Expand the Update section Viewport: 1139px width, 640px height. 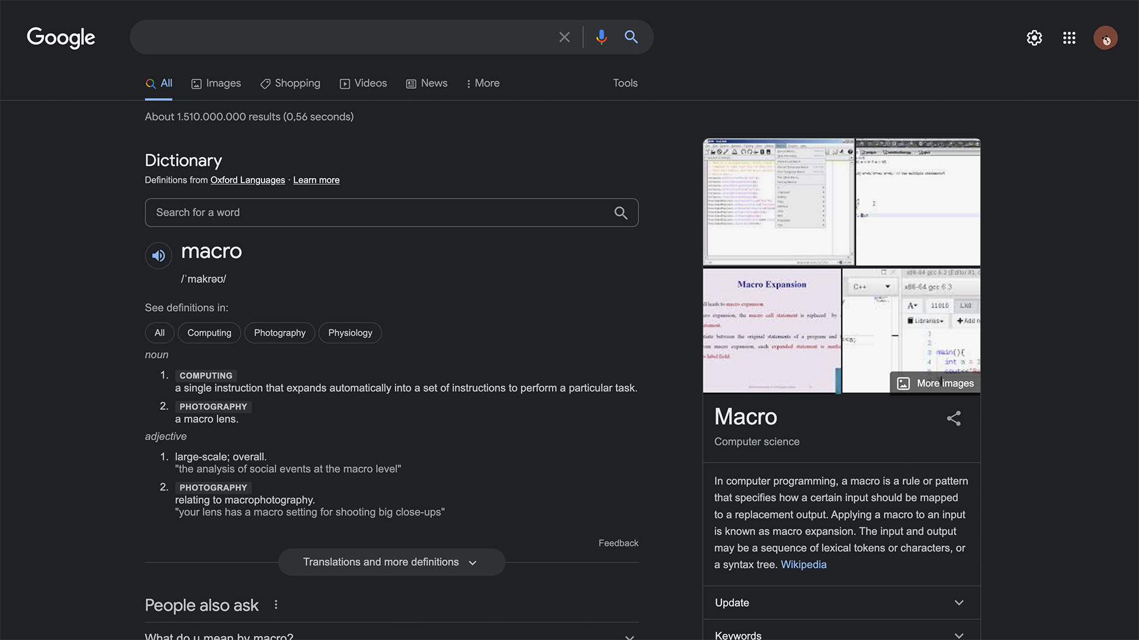[841, 603]
